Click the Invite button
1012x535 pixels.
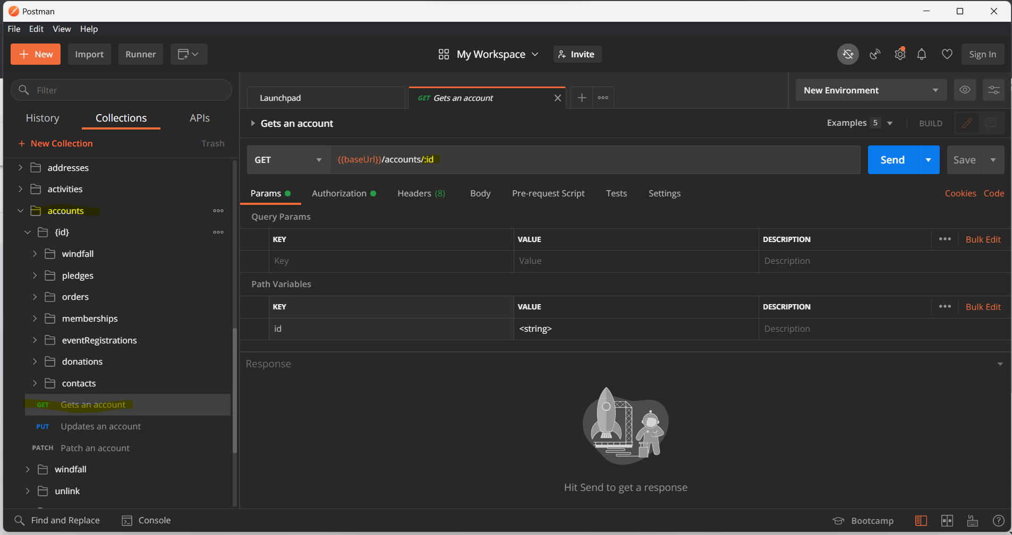pos(577,54)
